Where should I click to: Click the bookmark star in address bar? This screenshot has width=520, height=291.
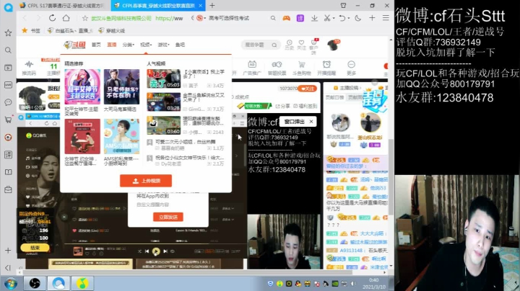coord(85,18)
